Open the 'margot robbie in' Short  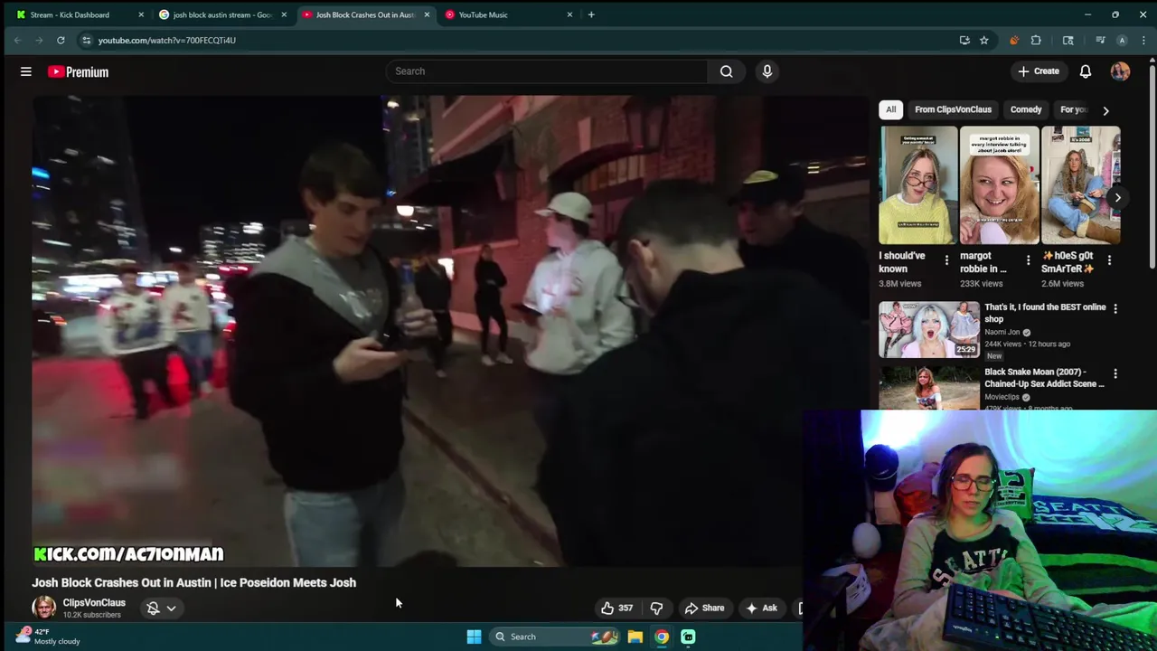(x=999, y=185)
